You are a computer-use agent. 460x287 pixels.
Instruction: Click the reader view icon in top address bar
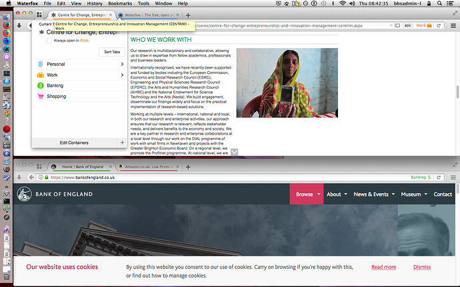[x=397, y=25]
